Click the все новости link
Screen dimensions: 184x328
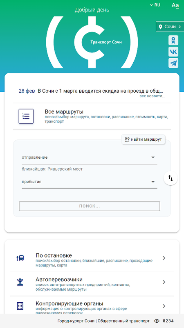[x=153, y=96]
